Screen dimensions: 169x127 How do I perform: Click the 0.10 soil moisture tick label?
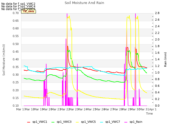pos(16,106)
